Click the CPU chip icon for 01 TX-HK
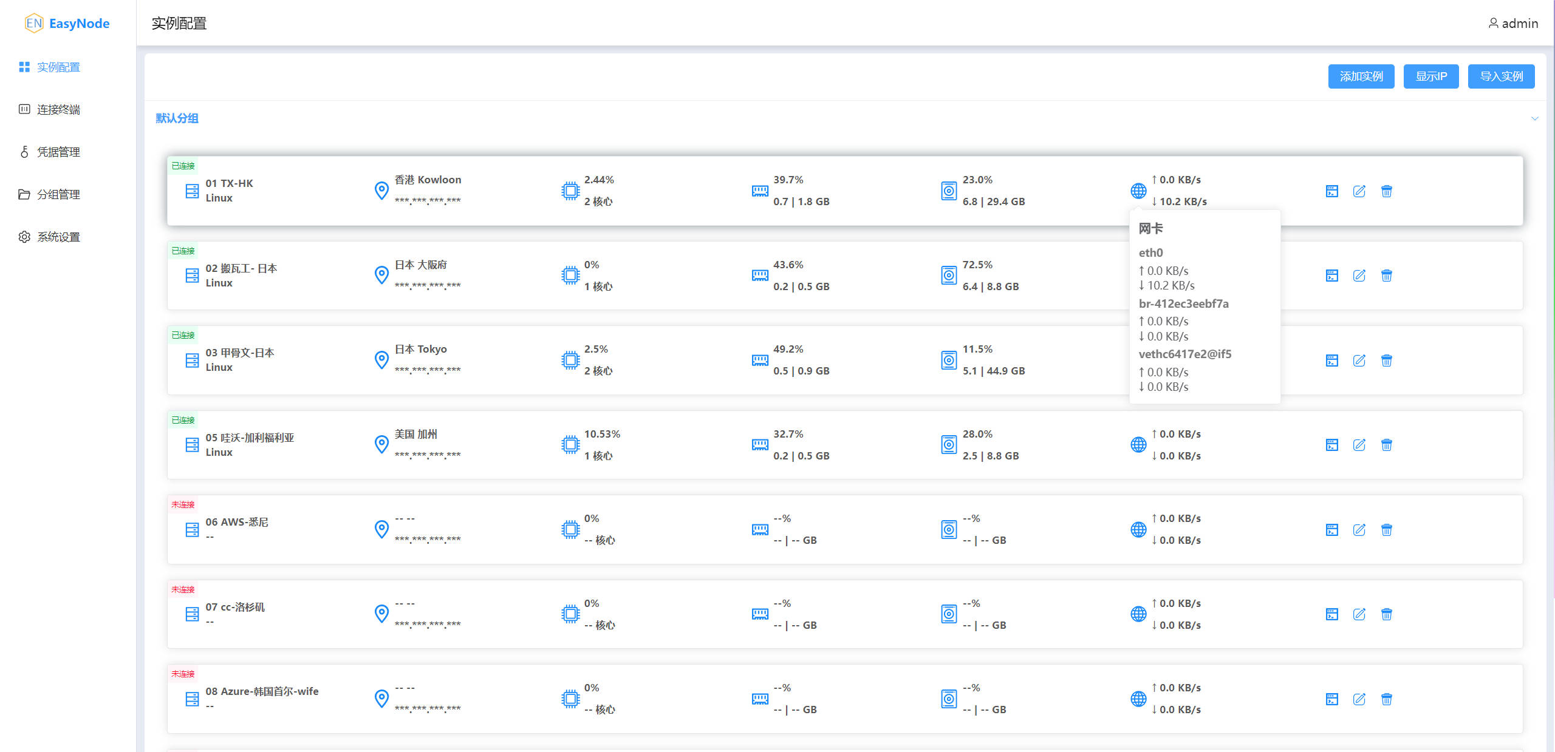Viewport: 1555px width, 752px height. coord(570,191)
